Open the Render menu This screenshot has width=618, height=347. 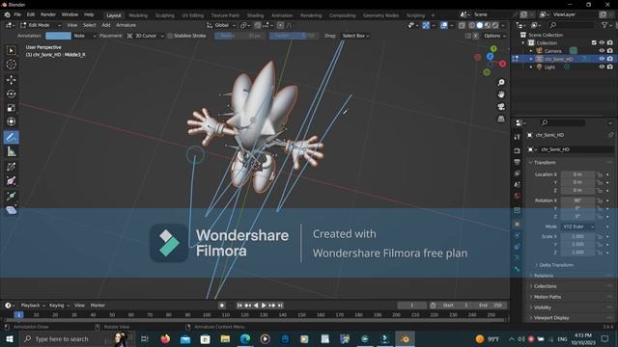click(48, 14)
